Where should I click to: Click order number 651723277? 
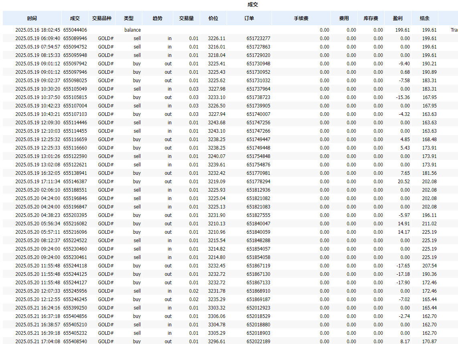pos(258,38)
